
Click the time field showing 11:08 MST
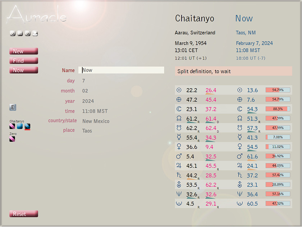click(x=95, y=111)
